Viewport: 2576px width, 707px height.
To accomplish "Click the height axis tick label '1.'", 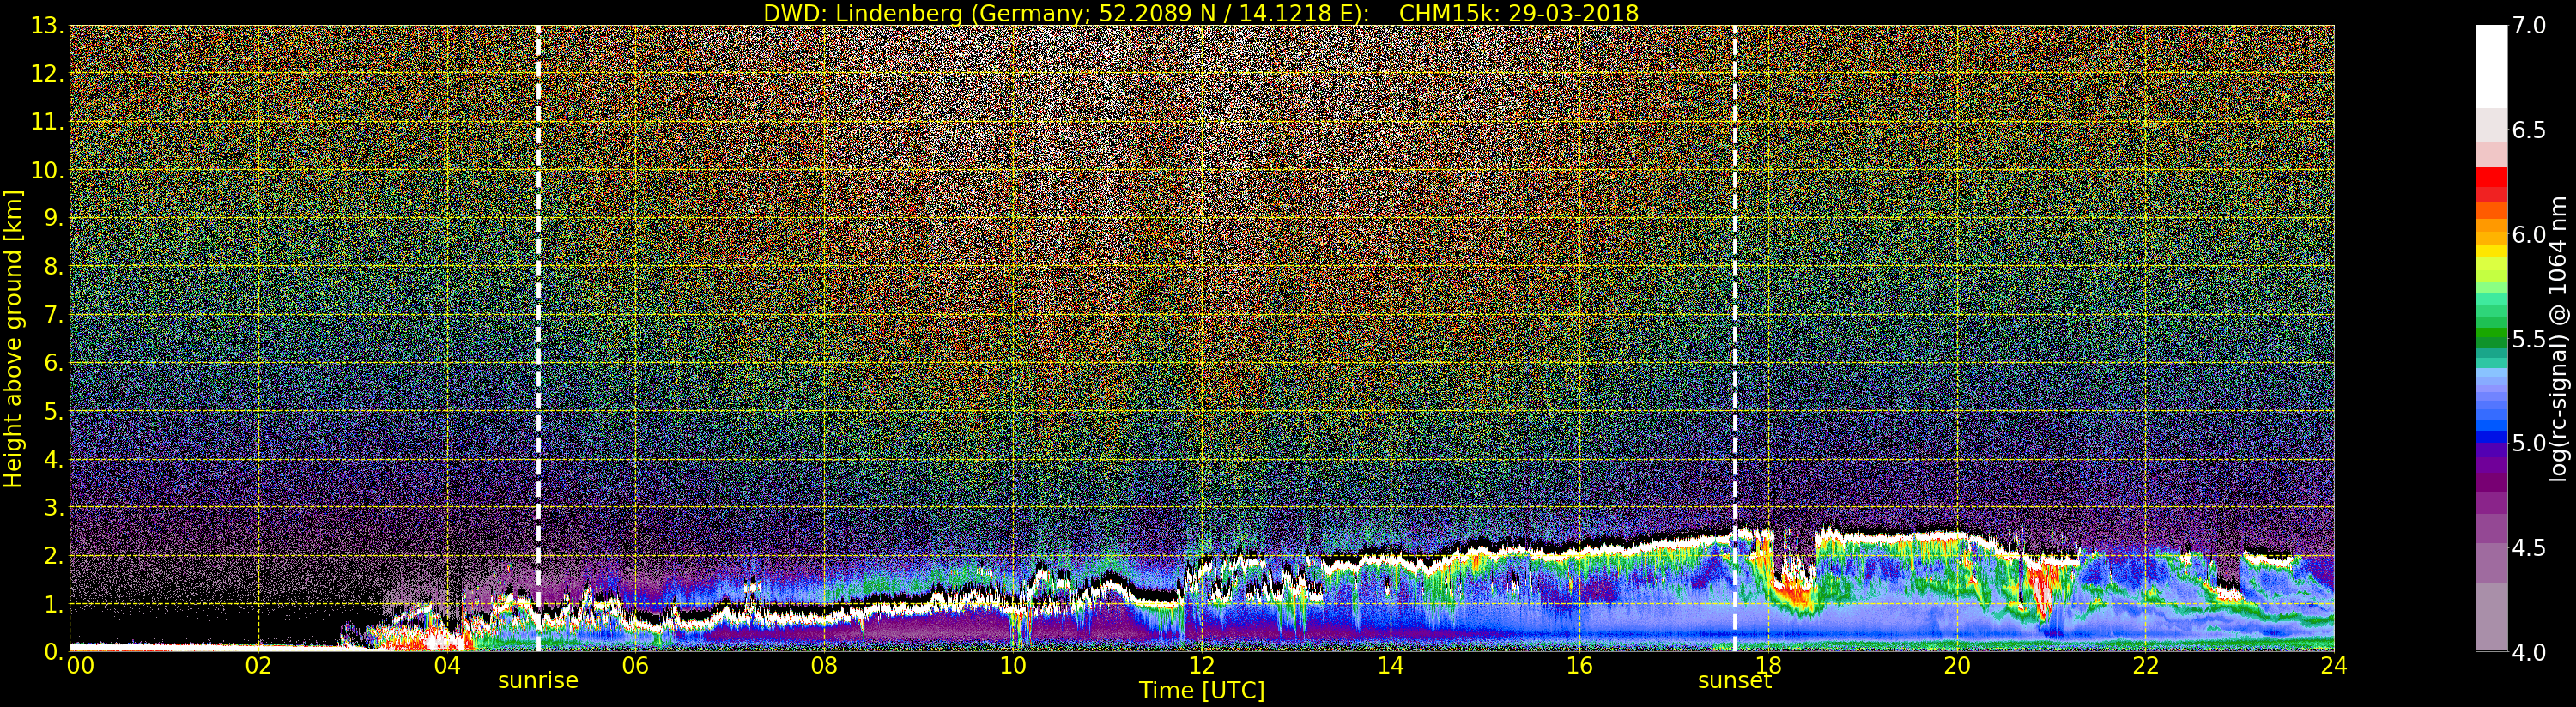I will [54, 604].
